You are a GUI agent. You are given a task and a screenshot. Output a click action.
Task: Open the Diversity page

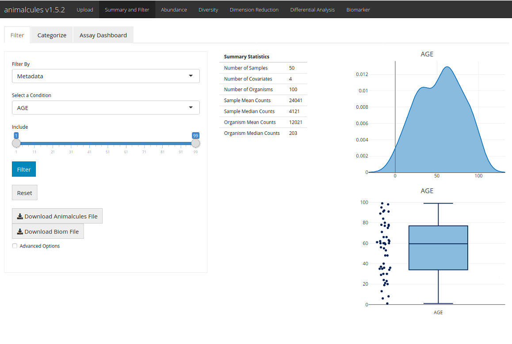[x=208, y=10]
